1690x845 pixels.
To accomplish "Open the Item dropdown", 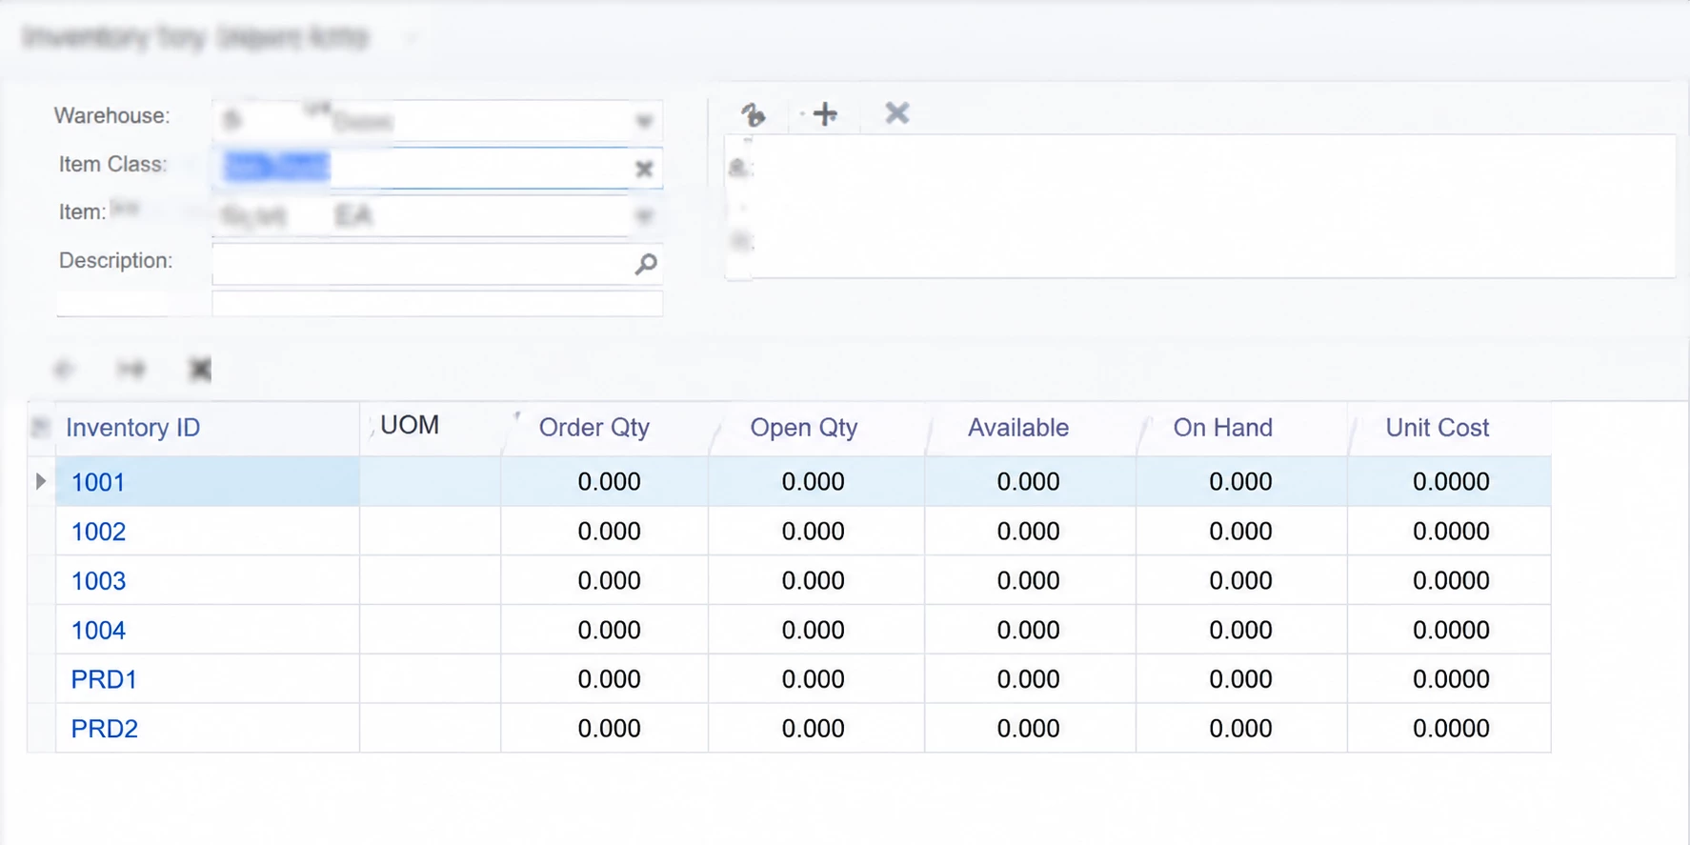I will point(644,216).
